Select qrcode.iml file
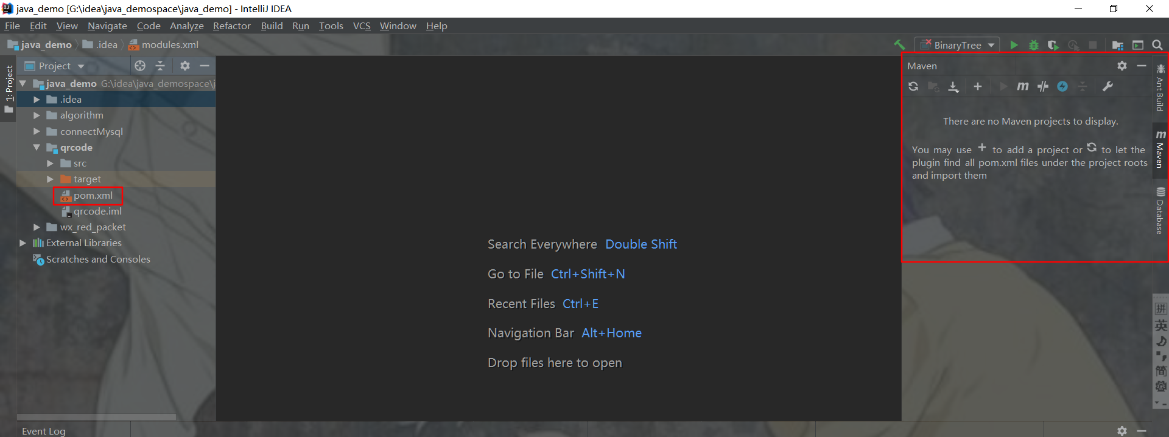The height and width of the screenshot is (437, 1169). tap(97, 211)
